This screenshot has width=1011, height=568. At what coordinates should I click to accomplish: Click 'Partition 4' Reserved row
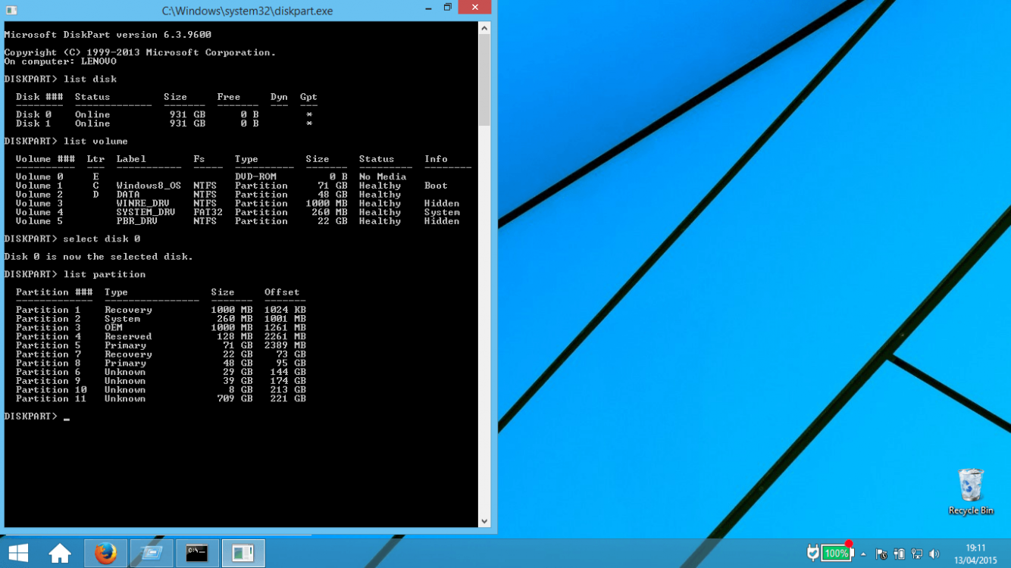tap(161, 336)
